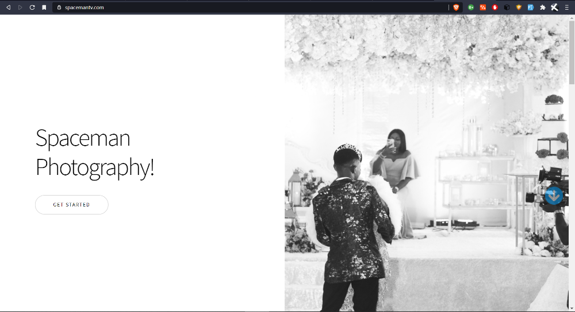This screenshot has width=575, height=312.
Task: Open the green B+ extension
Action: (x=471, y=7)
